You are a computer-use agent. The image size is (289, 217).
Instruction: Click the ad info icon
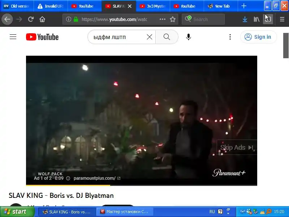click(x=68, y=178)
